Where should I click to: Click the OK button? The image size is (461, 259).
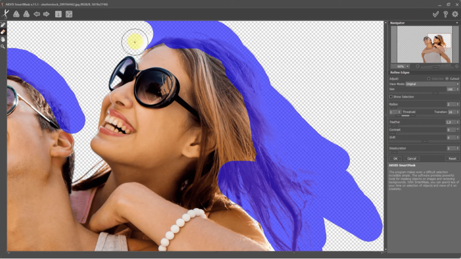coord(395,159)
